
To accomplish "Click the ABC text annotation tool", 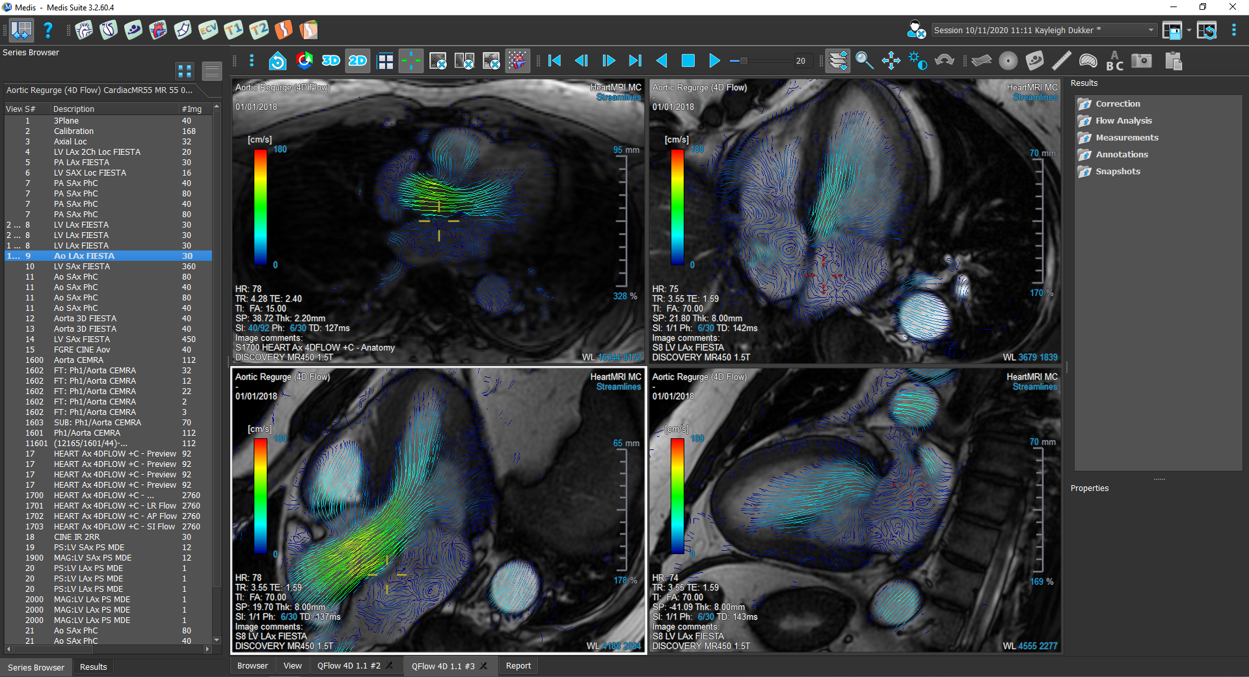I will point(1114,61).
